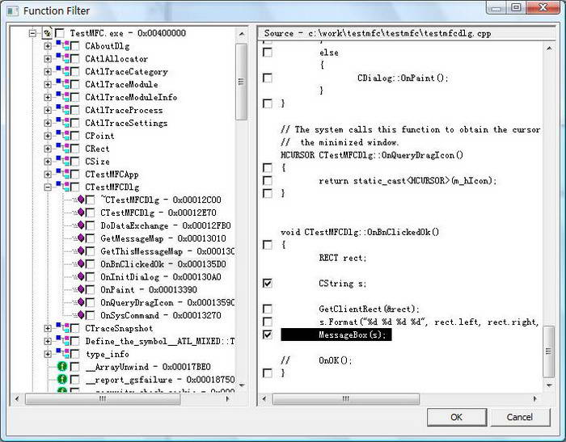Expand the CAtlAllocator tree node
Image resolution: width=566 pixels, height=442 pixels.
(48, 59)
